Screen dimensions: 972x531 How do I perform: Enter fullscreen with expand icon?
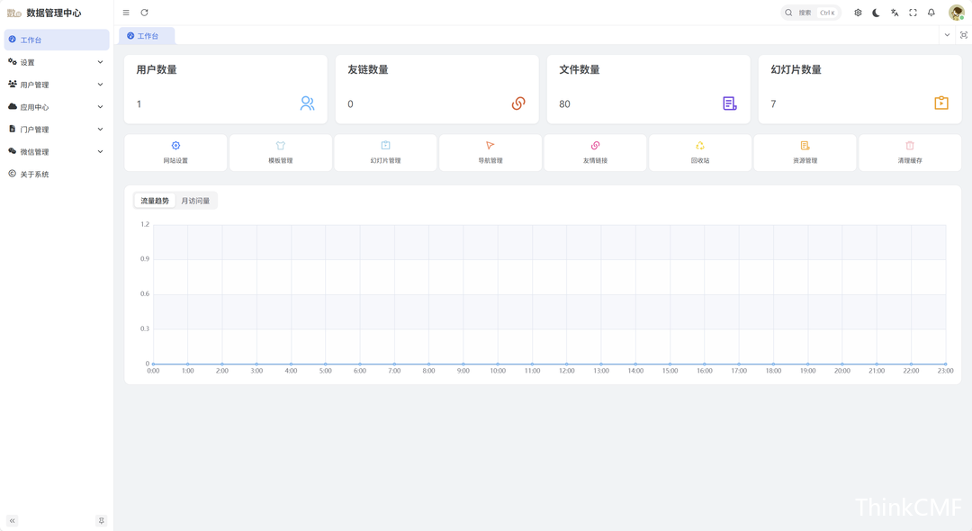[x=913, y=13]
